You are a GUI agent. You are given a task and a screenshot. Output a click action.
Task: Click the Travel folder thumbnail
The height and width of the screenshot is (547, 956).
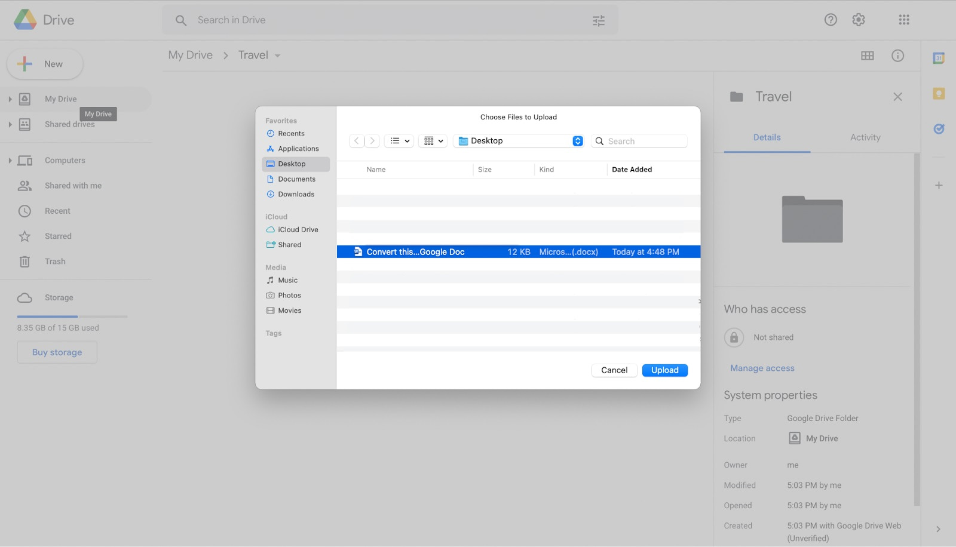pos(813,219)
